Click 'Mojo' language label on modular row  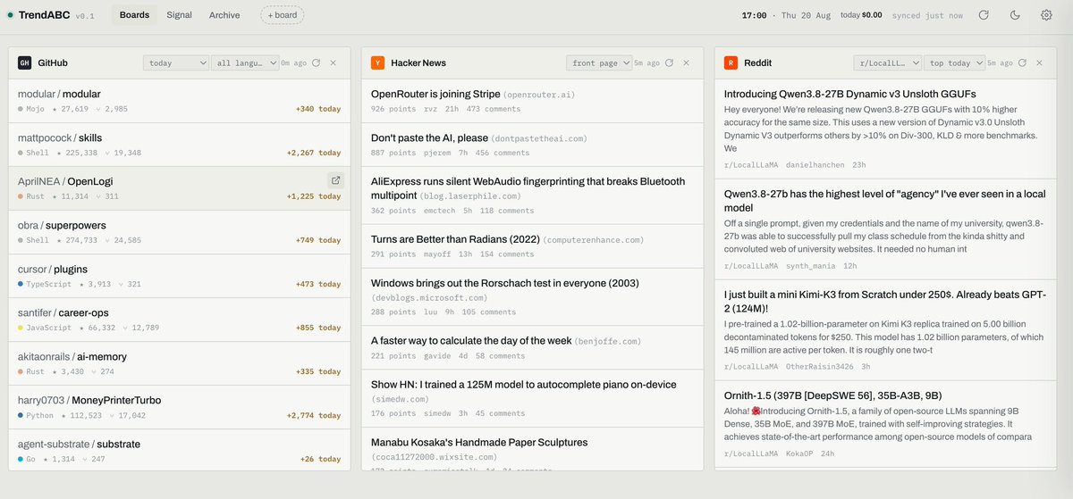point(36,109)
